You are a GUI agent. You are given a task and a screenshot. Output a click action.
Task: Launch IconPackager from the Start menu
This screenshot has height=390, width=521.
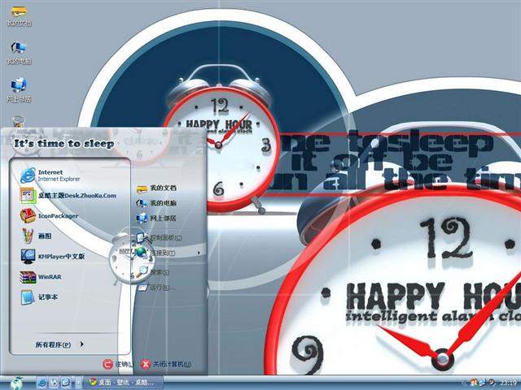click(x=49, y=216)
